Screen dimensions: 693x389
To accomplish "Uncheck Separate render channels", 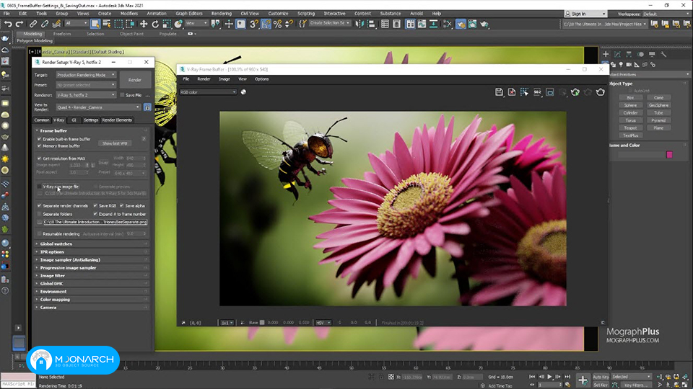I will click(x=39, y=205).
